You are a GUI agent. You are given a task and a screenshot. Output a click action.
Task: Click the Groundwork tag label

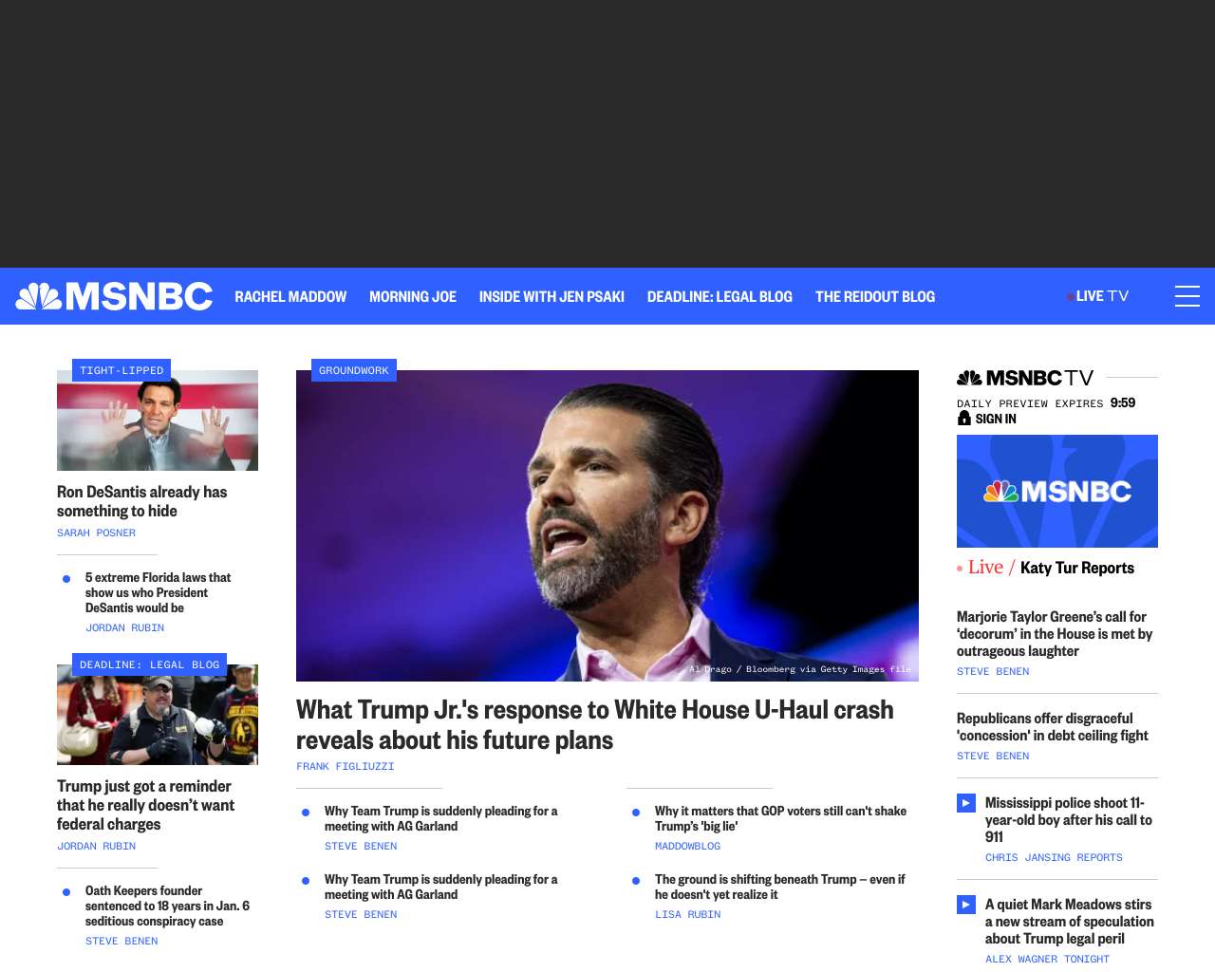354,370
